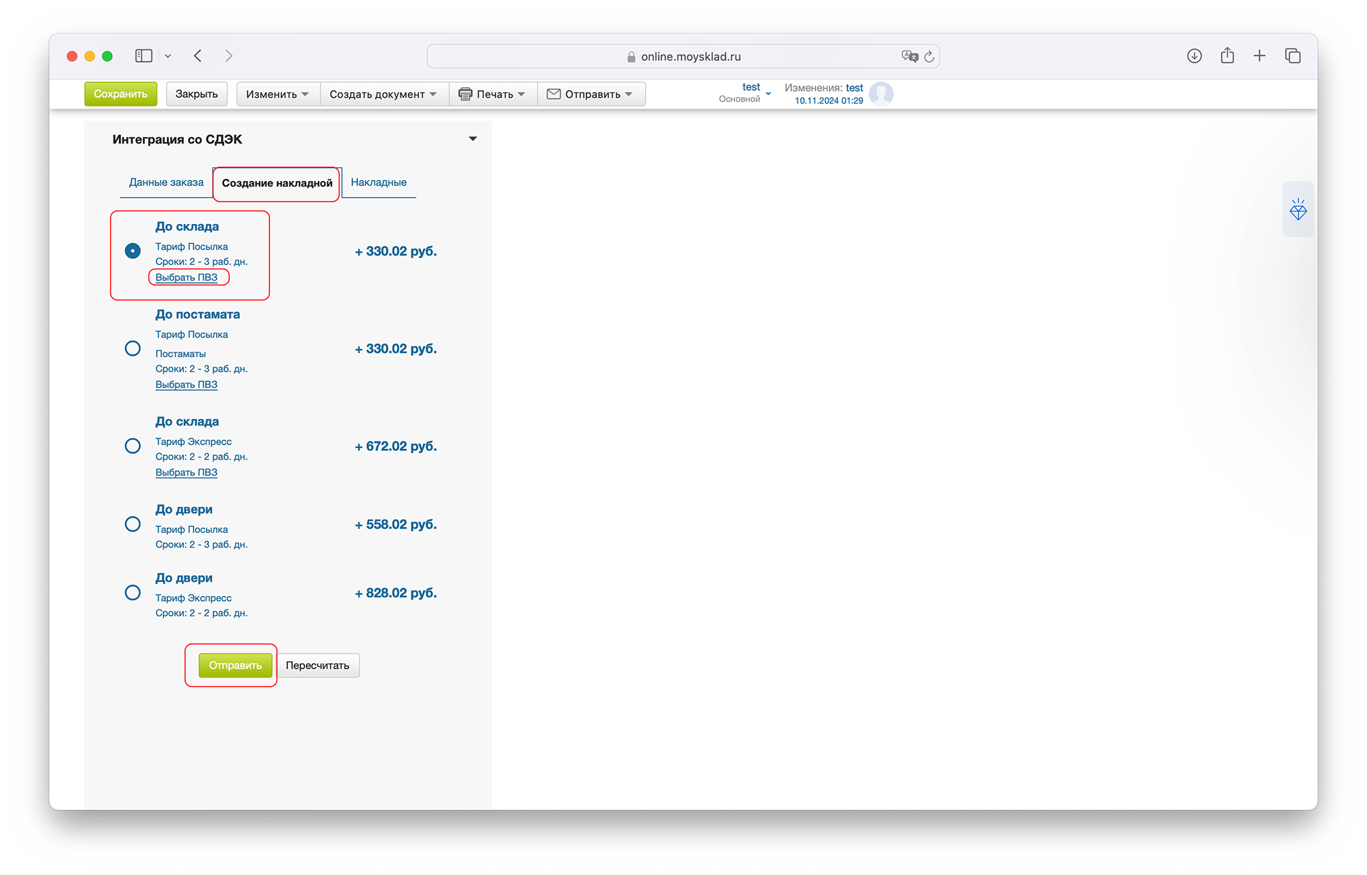Click the translate icon in address bar
Image resolution: width=1367 pixels, height=875 pixels.
point(909,57)
